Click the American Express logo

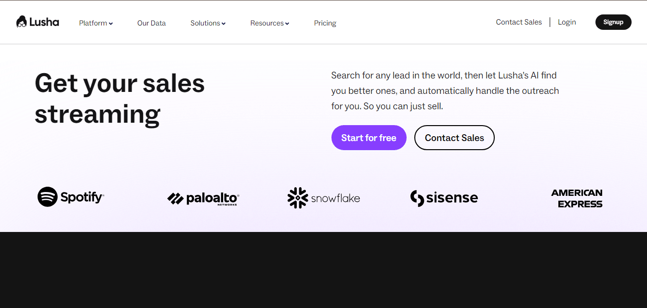point(577,198)
